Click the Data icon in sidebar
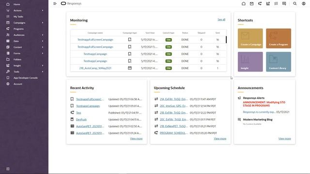This screenshot has height=174, width=310. pyautogui.click(x=8, y=41)
